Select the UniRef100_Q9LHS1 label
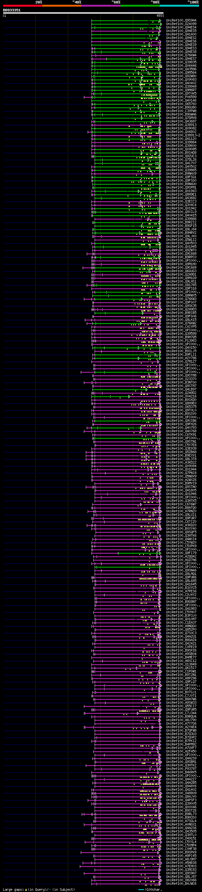 [x=181, y=281]
